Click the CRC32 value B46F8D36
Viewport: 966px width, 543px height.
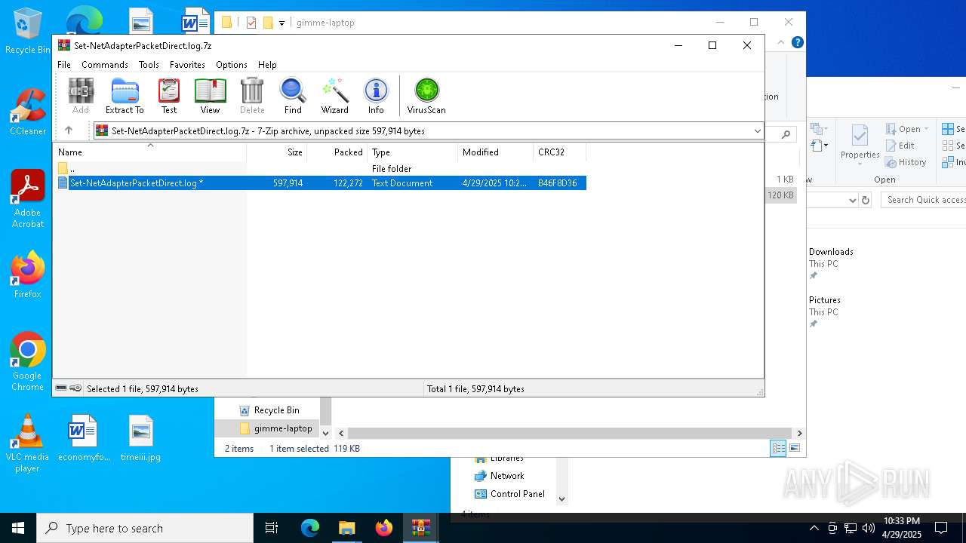[558, 183]
